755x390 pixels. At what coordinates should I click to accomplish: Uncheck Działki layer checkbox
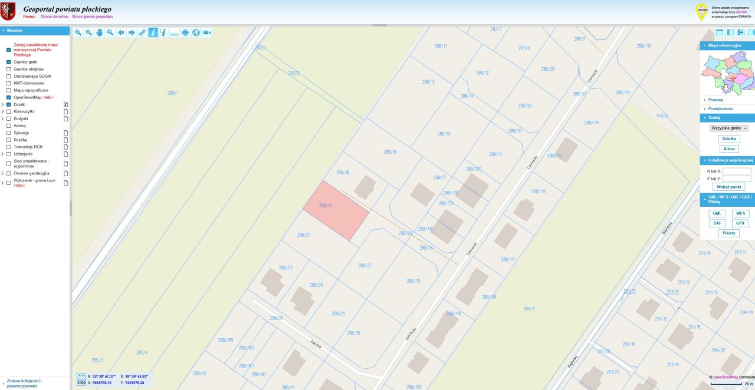[x=9, y=104]
